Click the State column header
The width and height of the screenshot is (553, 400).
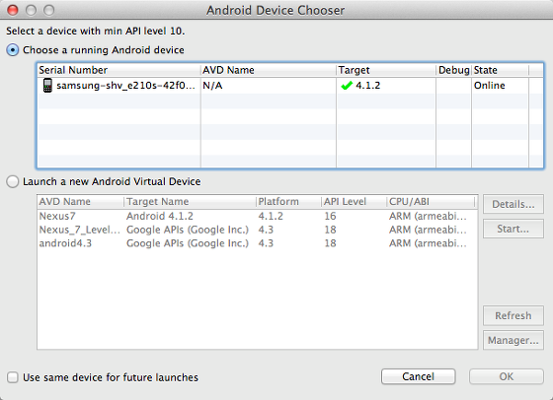point(500,70)
